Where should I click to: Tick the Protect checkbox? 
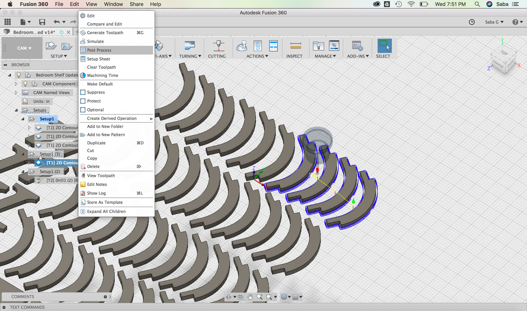point(83,101)
